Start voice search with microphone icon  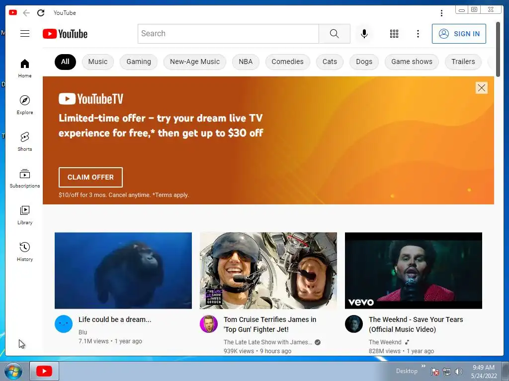click(x=364, y=34)
